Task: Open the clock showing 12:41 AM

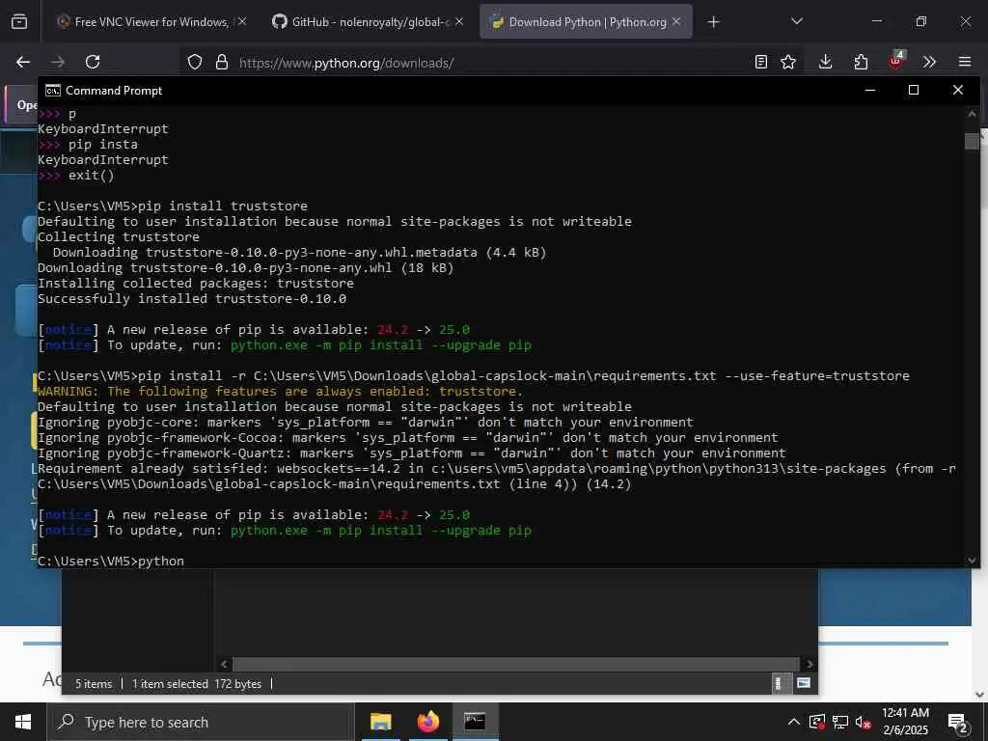Action: point(905,722)
